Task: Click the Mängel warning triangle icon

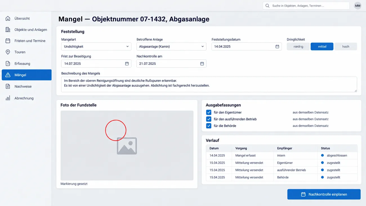Action: coord(8,75)
